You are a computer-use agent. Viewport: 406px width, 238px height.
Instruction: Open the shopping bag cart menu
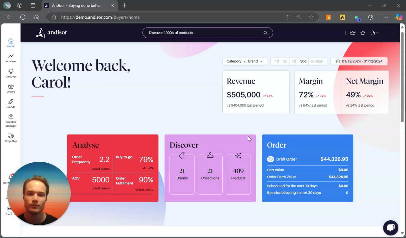click(374, 33)
